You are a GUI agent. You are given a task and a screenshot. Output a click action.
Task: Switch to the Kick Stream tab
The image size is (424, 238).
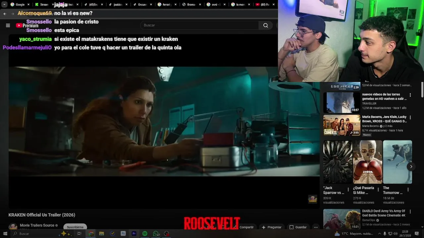click(x=43, y=5)
